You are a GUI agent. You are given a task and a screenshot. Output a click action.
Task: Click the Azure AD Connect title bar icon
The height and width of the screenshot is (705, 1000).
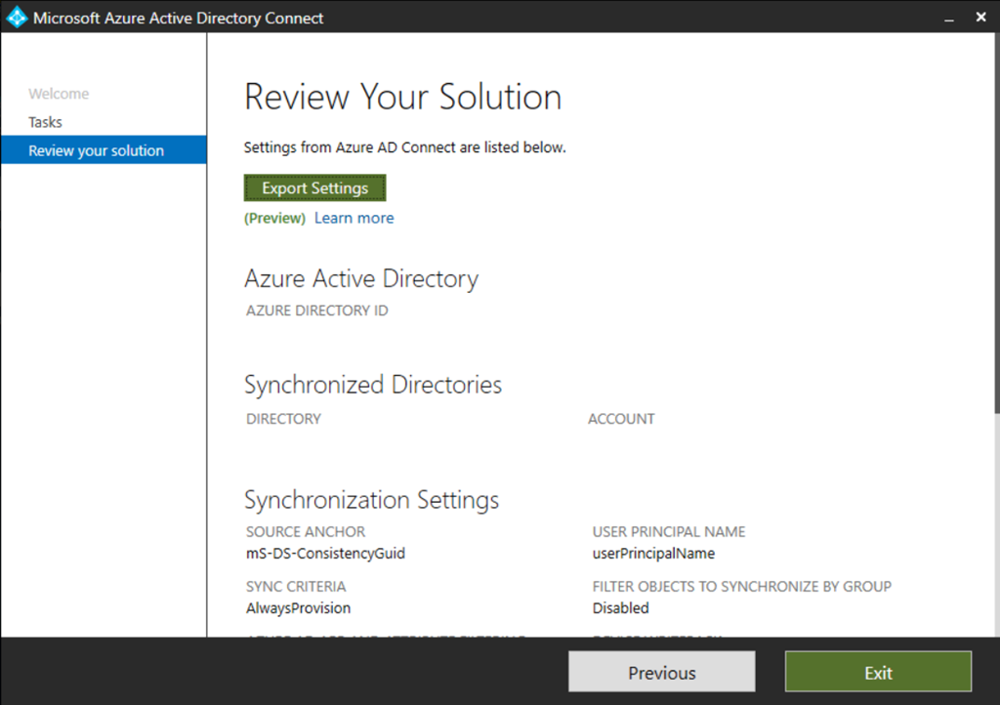(x=17, y=18)
